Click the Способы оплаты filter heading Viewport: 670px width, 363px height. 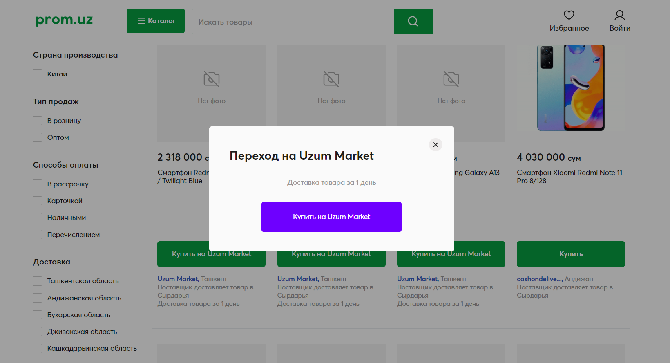(x=65, y=165)
